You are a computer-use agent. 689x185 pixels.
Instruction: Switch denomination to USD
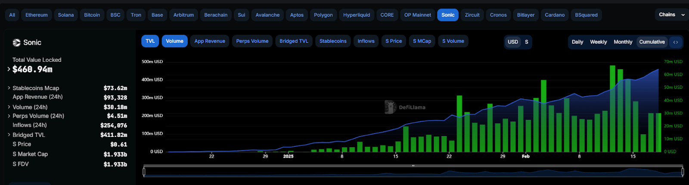[x=513, y=42]
